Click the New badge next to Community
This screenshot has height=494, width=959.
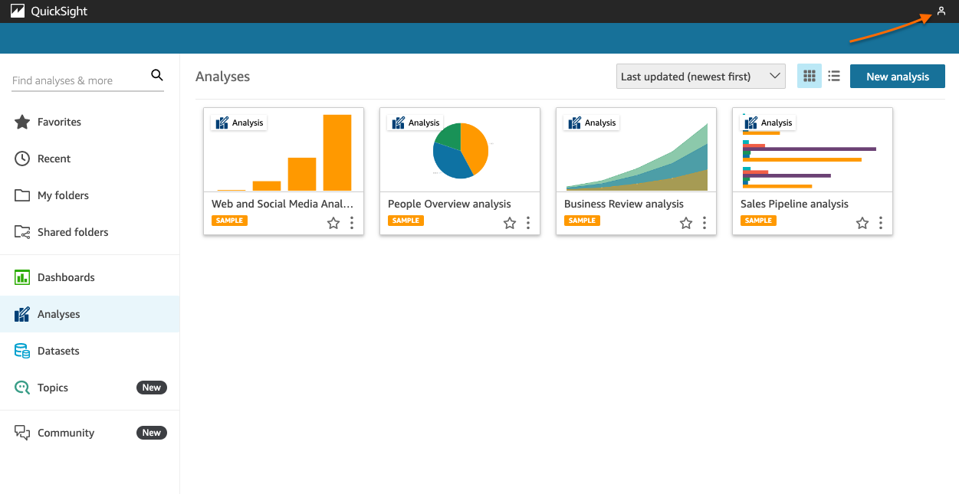pos(152,433)
